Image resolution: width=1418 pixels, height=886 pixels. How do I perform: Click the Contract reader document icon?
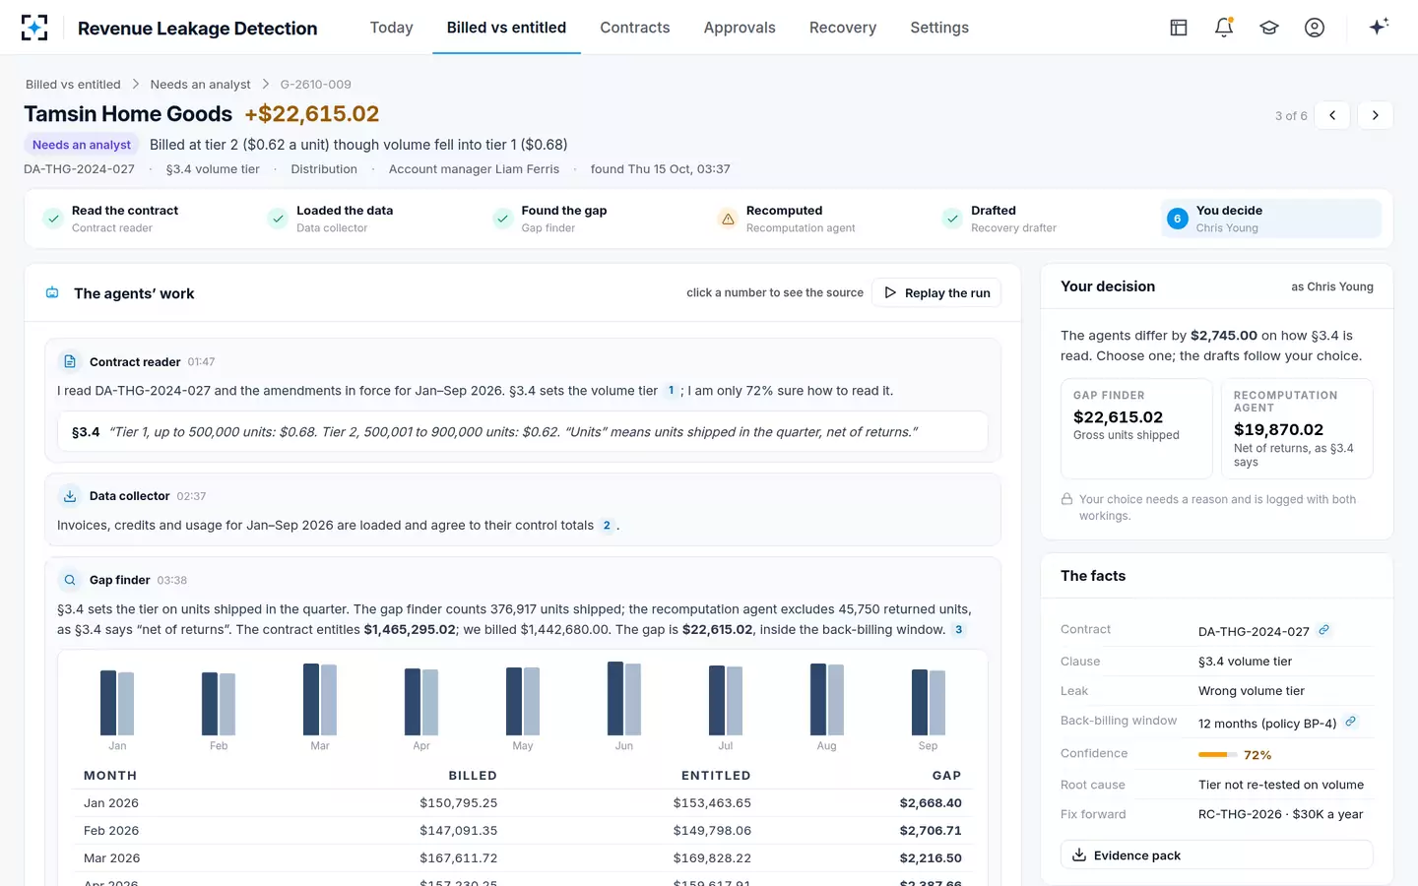click(x=70, y=362)
